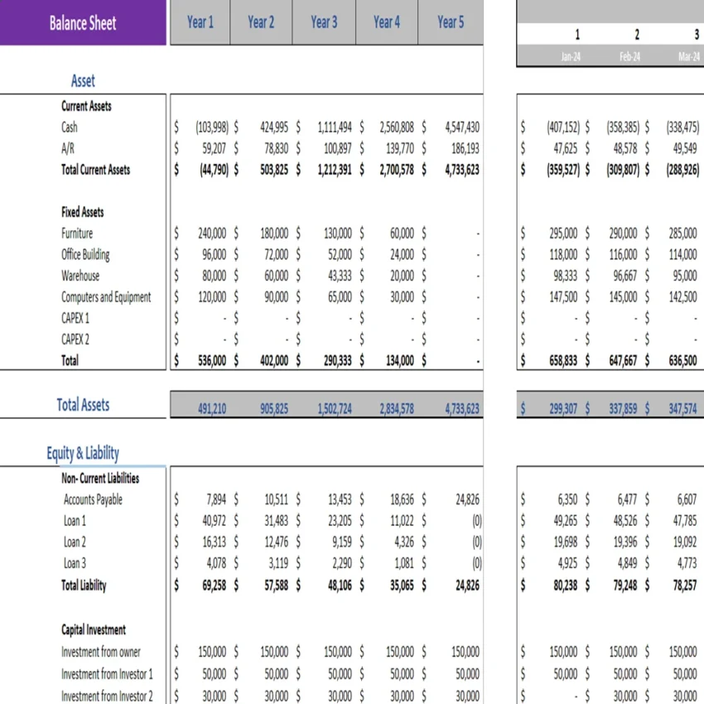Select the Year 3 column header
This screenshot has width=704, height=704.
point(323,22)
